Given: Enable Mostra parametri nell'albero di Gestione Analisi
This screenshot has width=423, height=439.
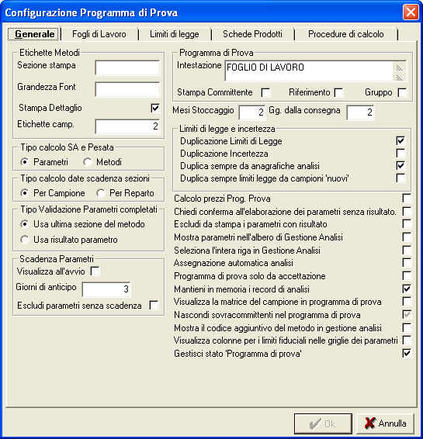Looking at the screenshot, I should 407,237.
